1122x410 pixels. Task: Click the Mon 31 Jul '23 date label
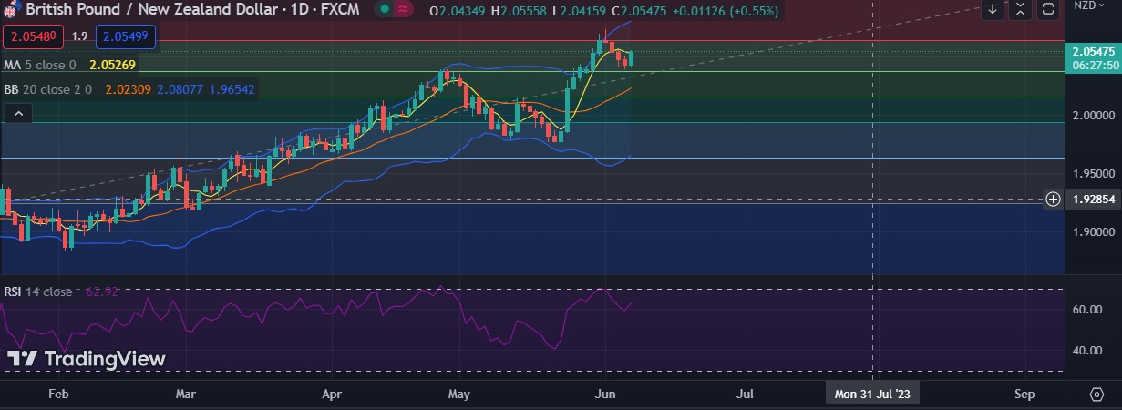pyautogui.click(x=872, y=394)
